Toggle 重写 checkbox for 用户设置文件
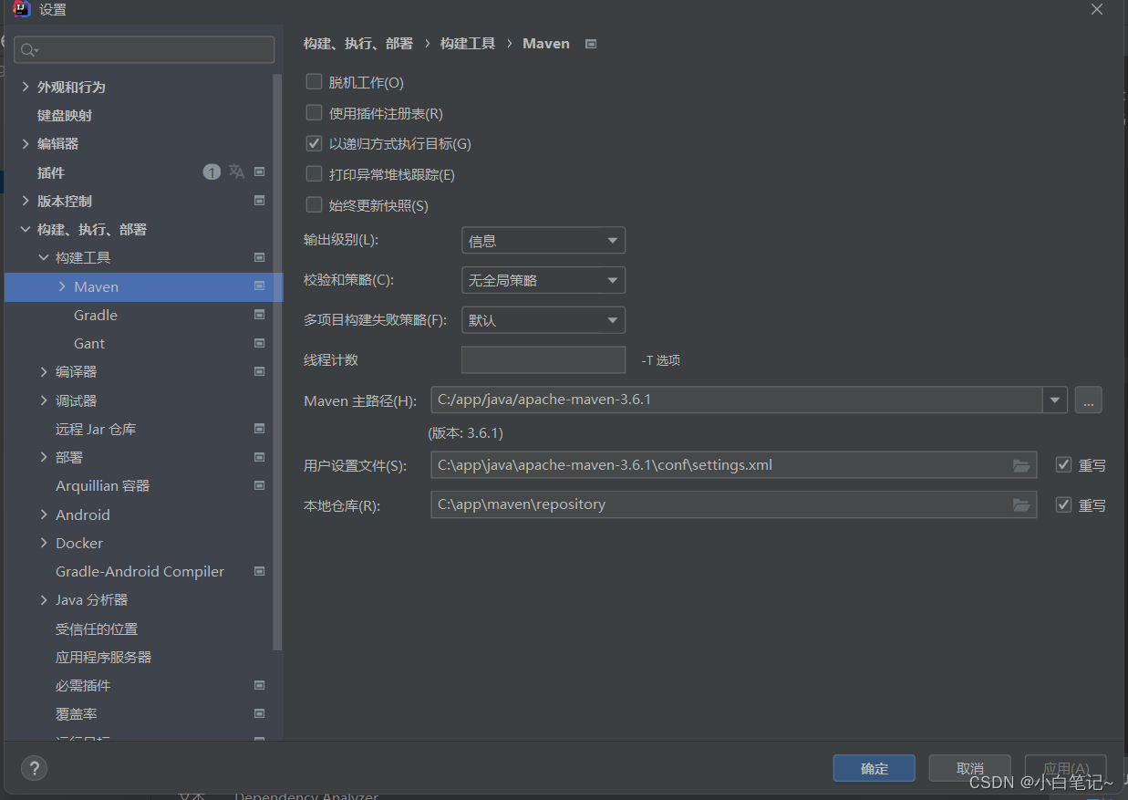 pos(1063,465)
